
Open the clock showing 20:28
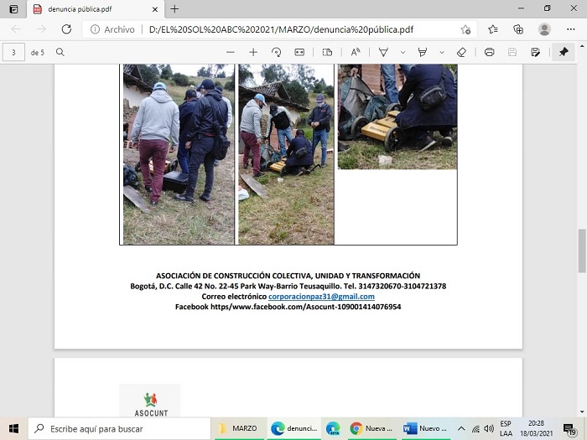tap(536, 429)
